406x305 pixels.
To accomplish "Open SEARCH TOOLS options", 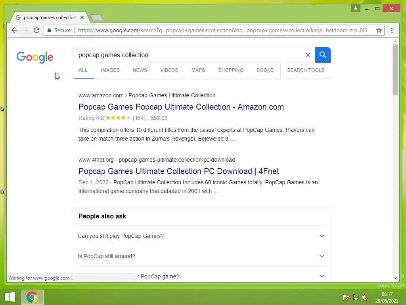I will click(306, 70).
